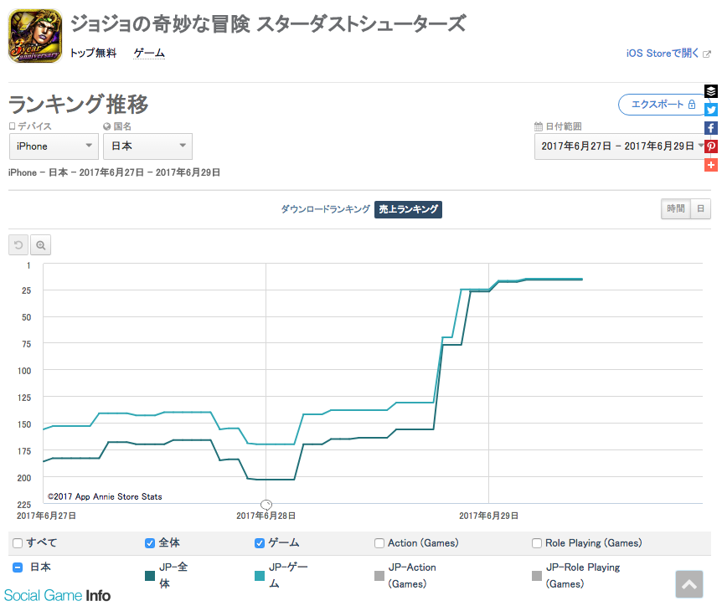This screenshot has width=722, height=606.
Task: Click the JP-ゲーム legend label
Action: point(288,575)
